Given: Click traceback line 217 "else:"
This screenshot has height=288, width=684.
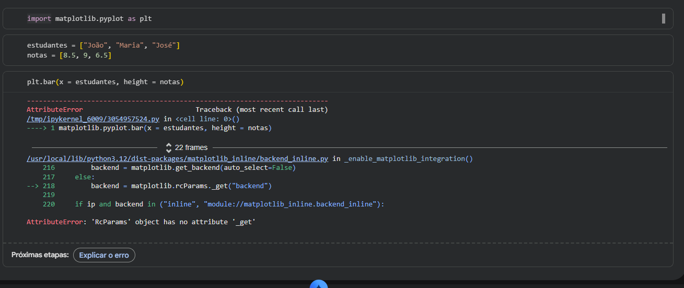Looking at the screenshot, I should click(85, 177).
